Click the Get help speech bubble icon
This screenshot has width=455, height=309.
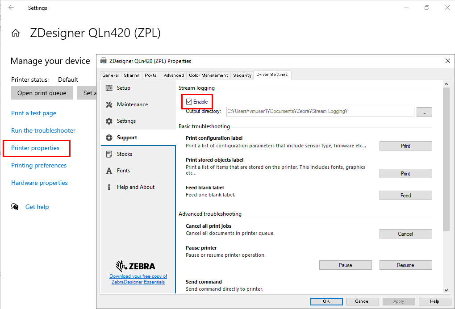14,206
